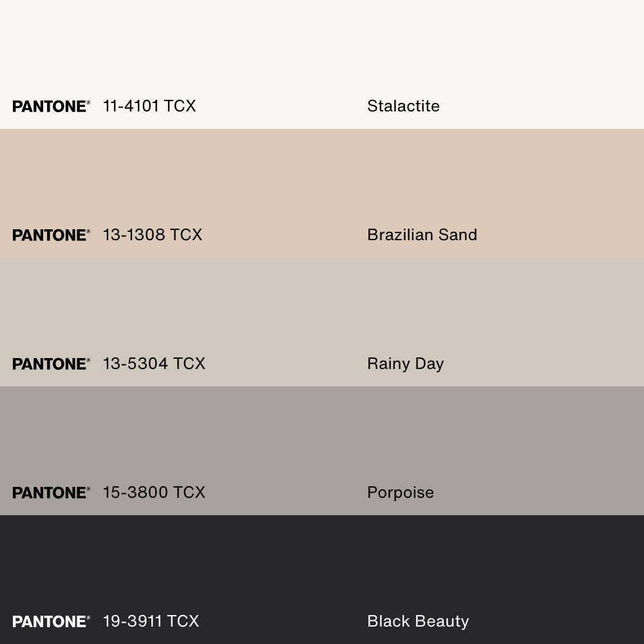Click the Black Beauty color name
The image size is (644, 644).
pos(418,621)
